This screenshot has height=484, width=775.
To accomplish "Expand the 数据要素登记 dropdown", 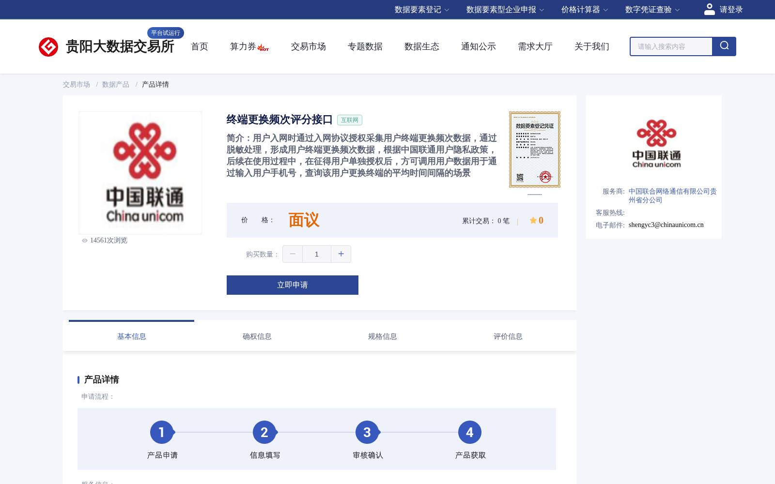I will pyautogui.click(x=422, y=10).
